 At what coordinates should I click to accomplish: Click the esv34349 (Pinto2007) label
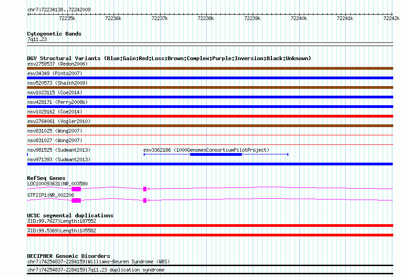pos(55,73)
